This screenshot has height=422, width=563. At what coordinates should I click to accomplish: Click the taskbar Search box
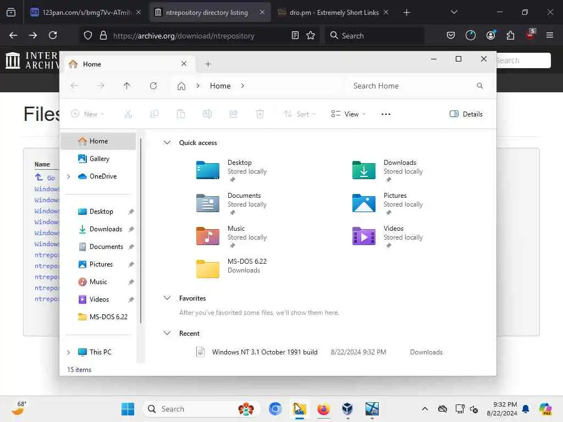pos(202,409)
